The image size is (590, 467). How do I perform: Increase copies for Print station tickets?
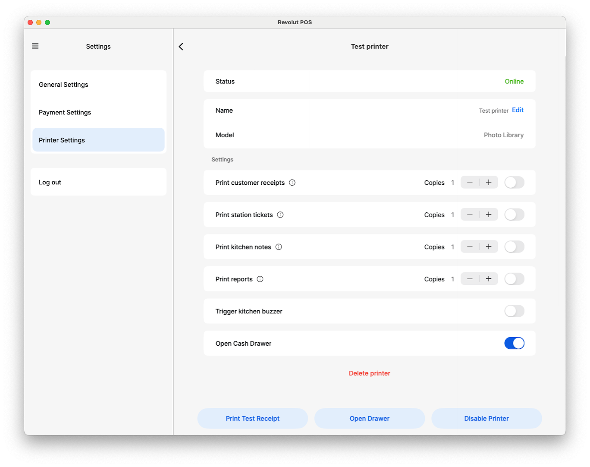(x=489, y=215)
